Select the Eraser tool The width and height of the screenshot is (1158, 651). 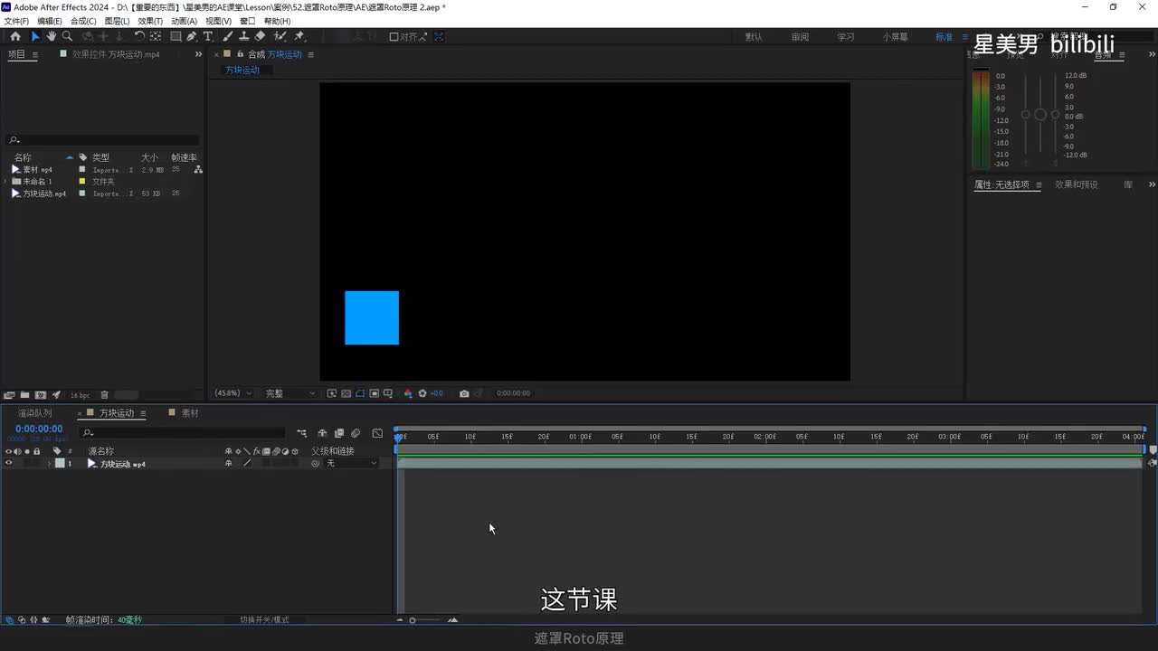[x=260, y=37]
